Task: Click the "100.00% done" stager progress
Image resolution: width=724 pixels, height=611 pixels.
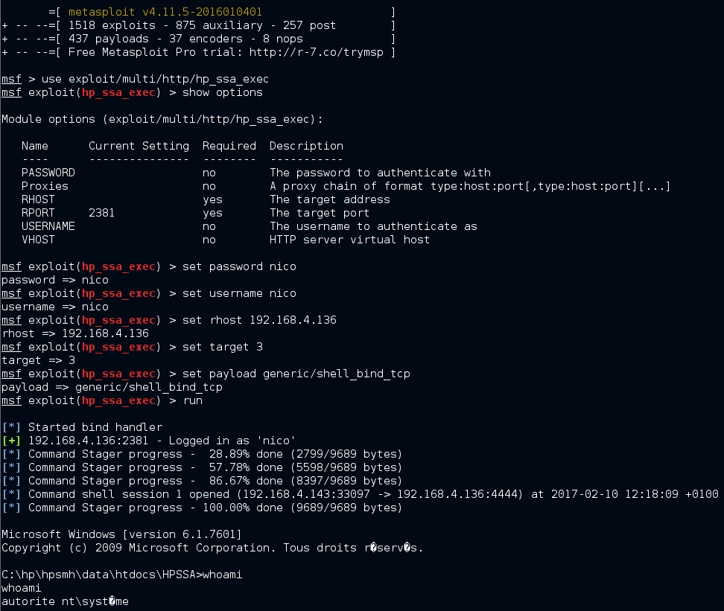Action: click(x=242, y=507)
